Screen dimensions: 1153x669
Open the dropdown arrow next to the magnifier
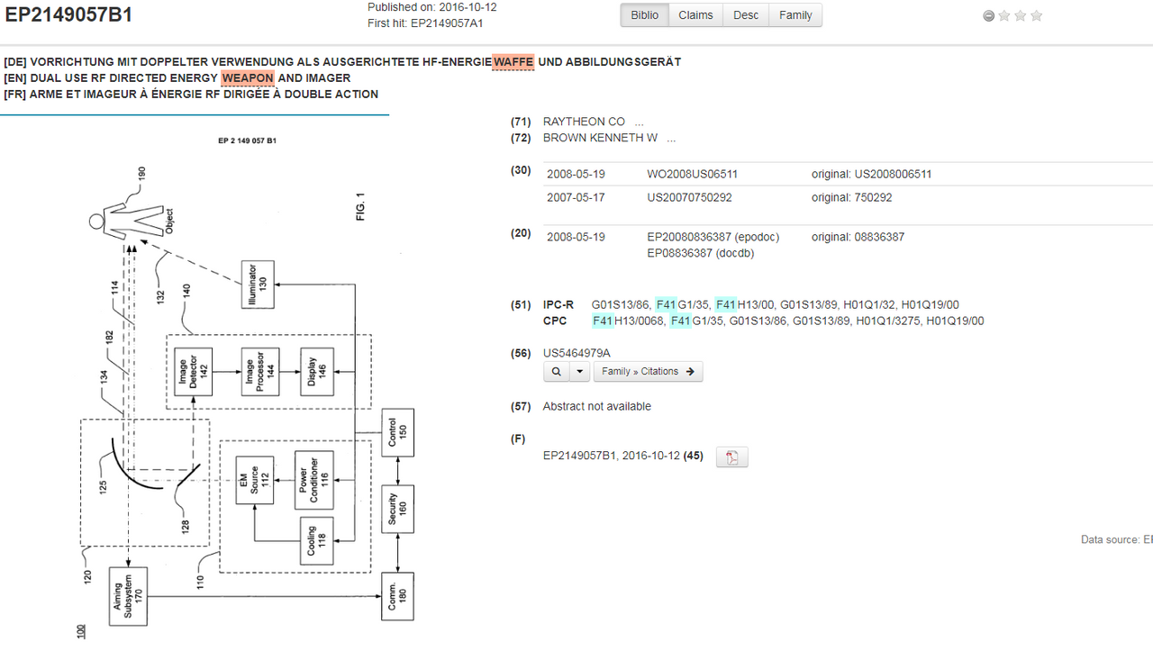click(x=579, y=371)
